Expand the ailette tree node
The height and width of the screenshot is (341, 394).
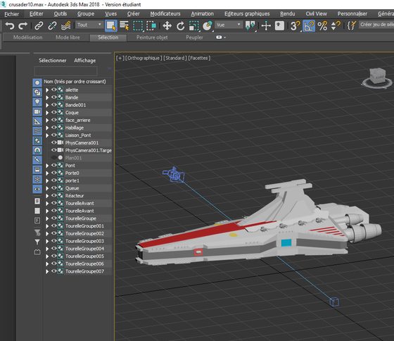point(47,90)
